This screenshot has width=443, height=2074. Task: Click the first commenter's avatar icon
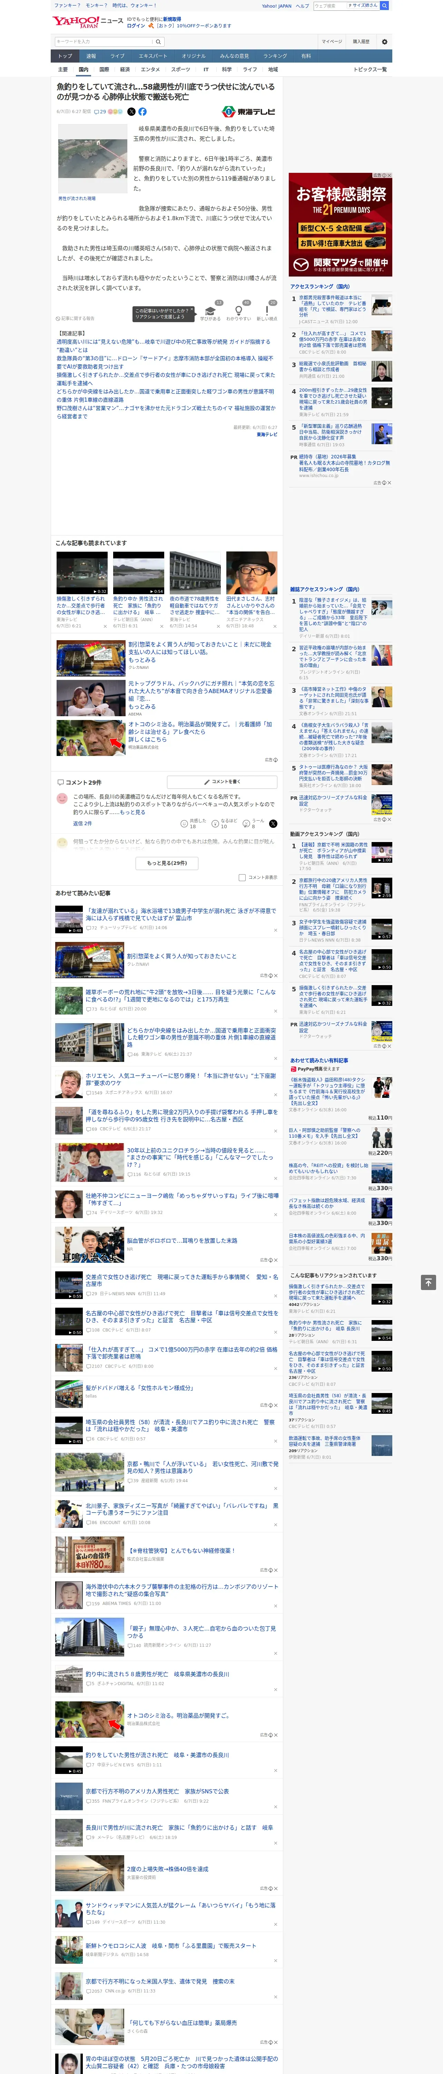click(62, 799)
